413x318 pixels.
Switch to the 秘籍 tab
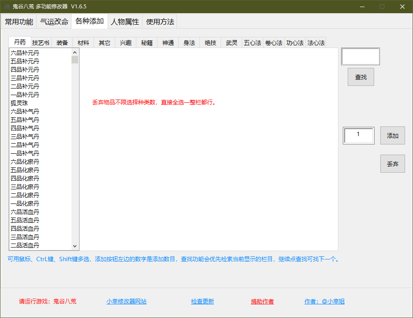tap(146, 43)
